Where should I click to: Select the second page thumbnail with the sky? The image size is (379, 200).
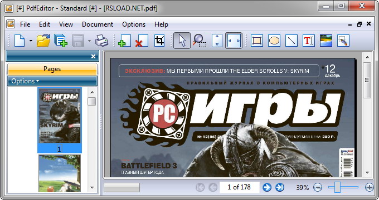(x=60, y=173)
